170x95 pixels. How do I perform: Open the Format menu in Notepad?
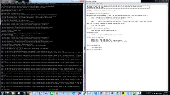click(x=93, y=3)
